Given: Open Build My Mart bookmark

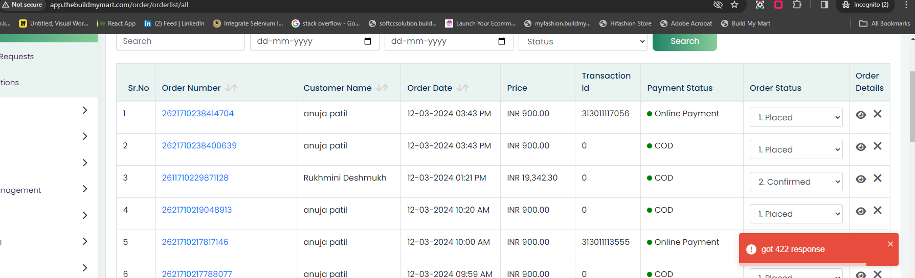Looking at the screenshot, I should coord(745,23).
